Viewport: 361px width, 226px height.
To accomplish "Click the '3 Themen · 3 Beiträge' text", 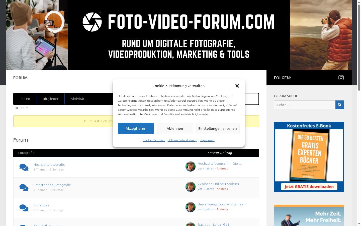I will [x=49, y=170].
